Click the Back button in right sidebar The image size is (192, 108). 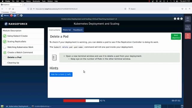point(188,19)
